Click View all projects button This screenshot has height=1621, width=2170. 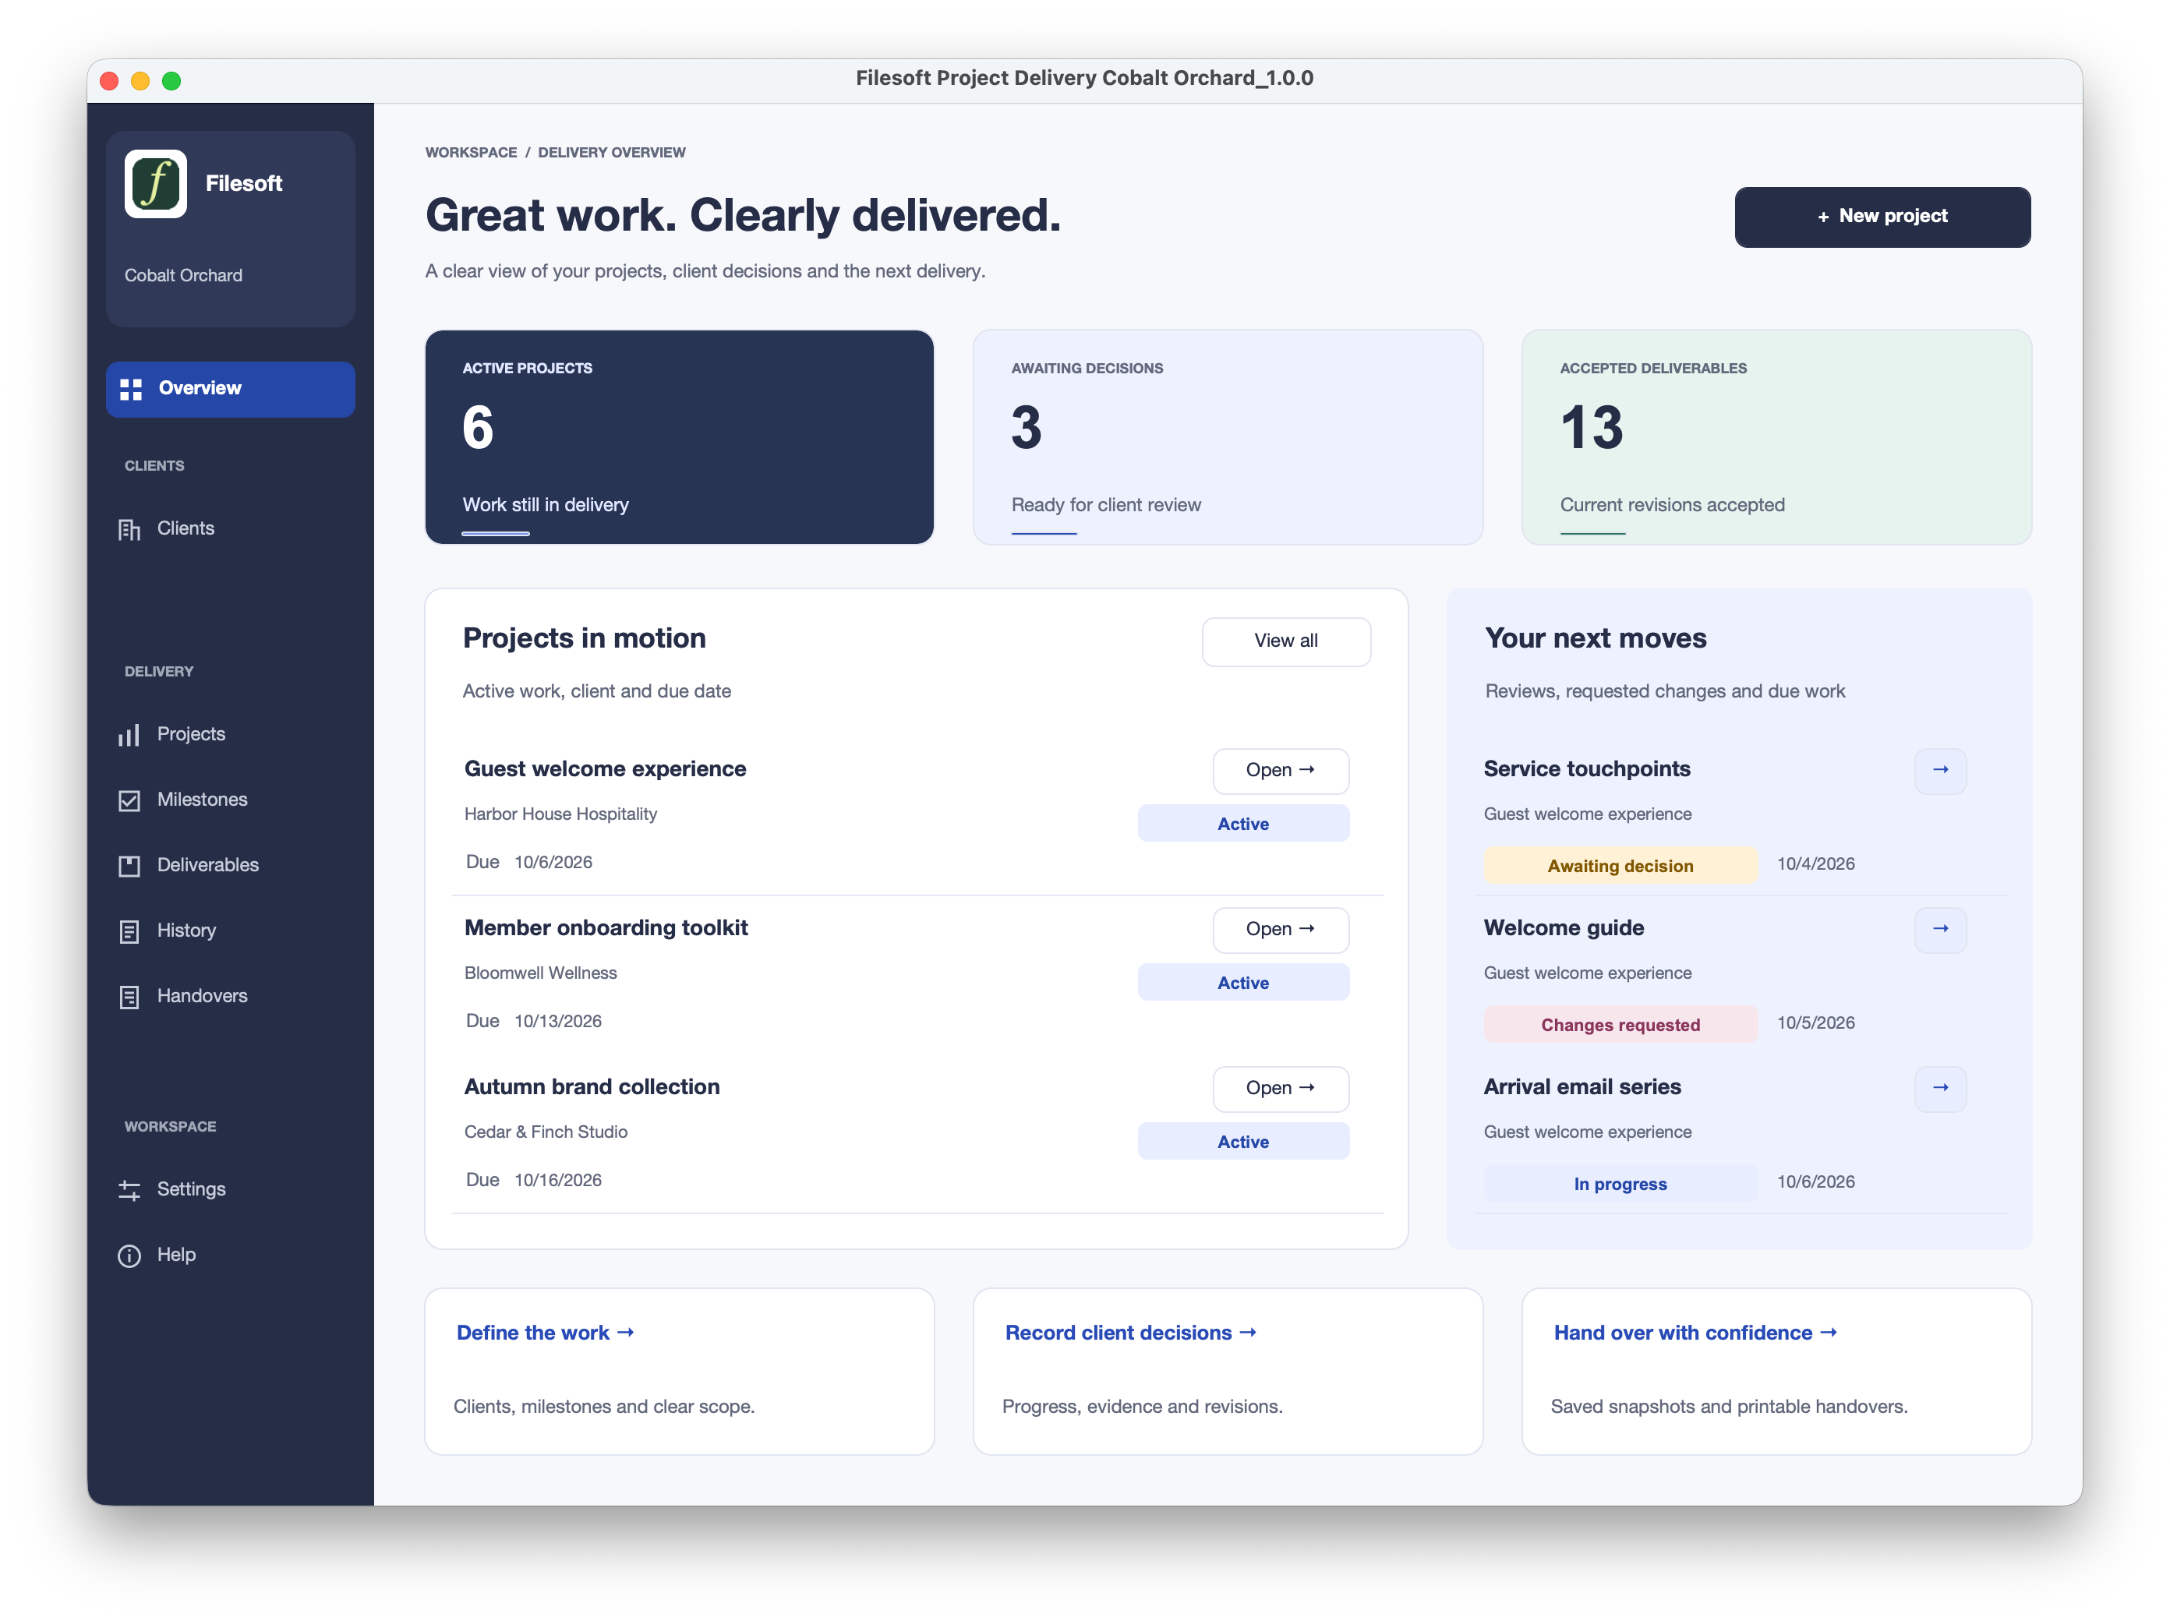point(1285,641)
